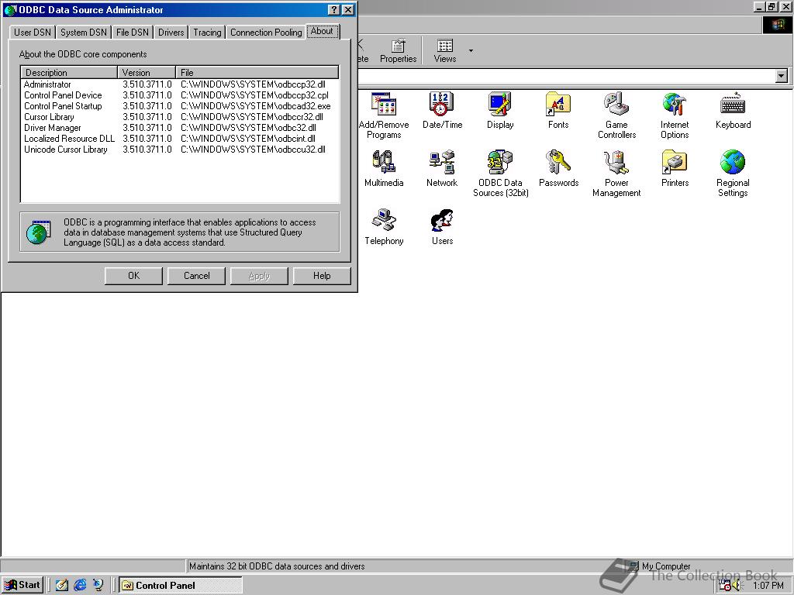The width and height of the screenshot is (794, 595).
Task: Select the Keyboard control panel icon
Action: 733,110
